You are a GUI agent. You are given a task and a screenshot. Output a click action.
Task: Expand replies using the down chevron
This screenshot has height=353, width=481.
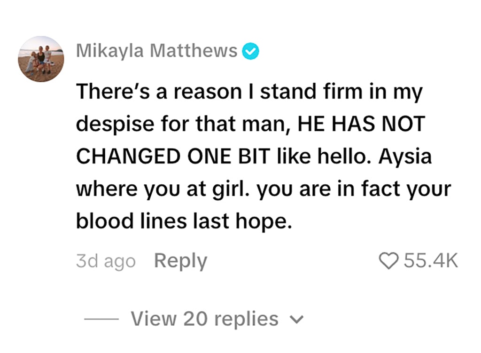[x=296, y=320]
